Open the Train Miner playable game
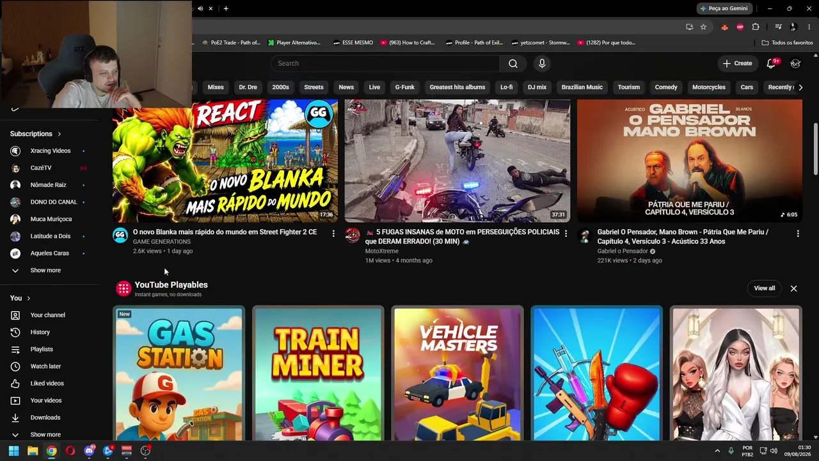The image size is (819, 461). 318,374
